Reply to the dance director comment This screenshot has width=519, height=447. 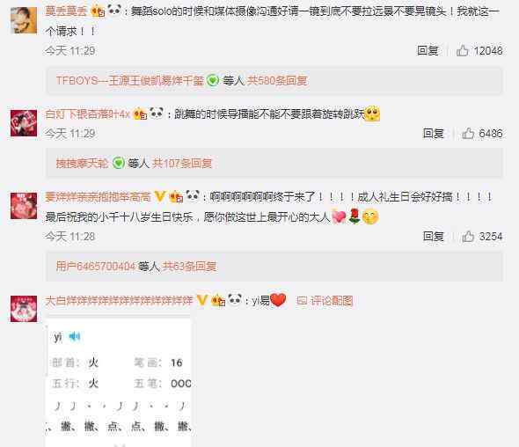click(x=433, y=134)
